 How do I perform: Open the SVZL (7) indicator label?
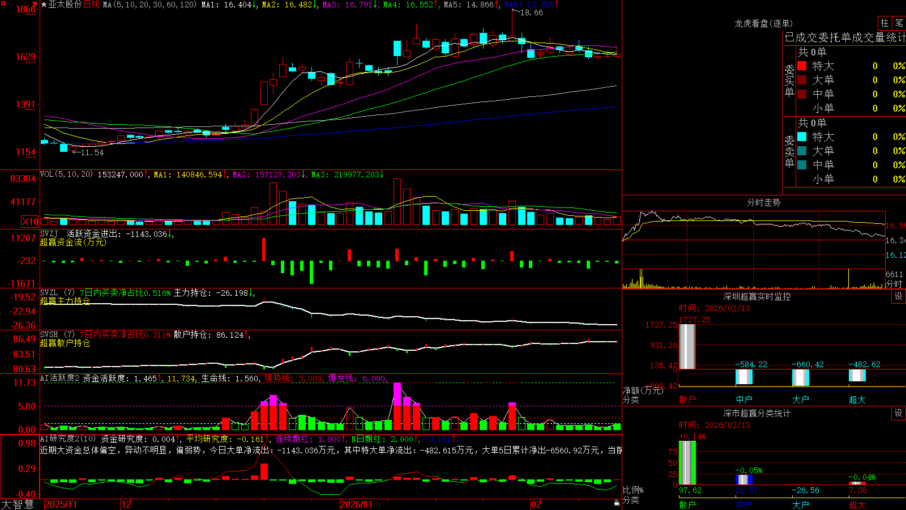(x=57, y=293)
